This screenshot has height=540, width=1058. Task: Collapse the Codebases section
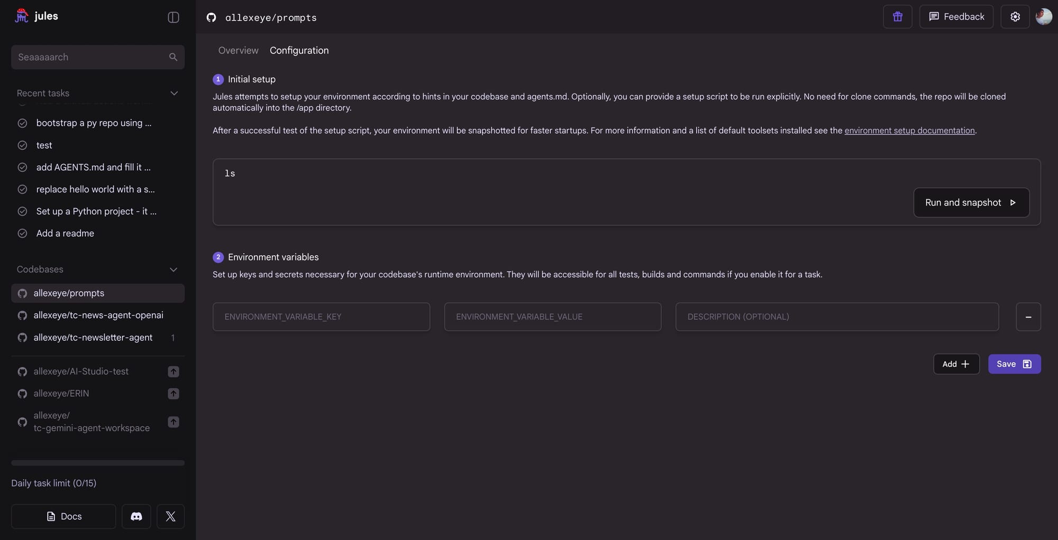click(x=174, y=269)
